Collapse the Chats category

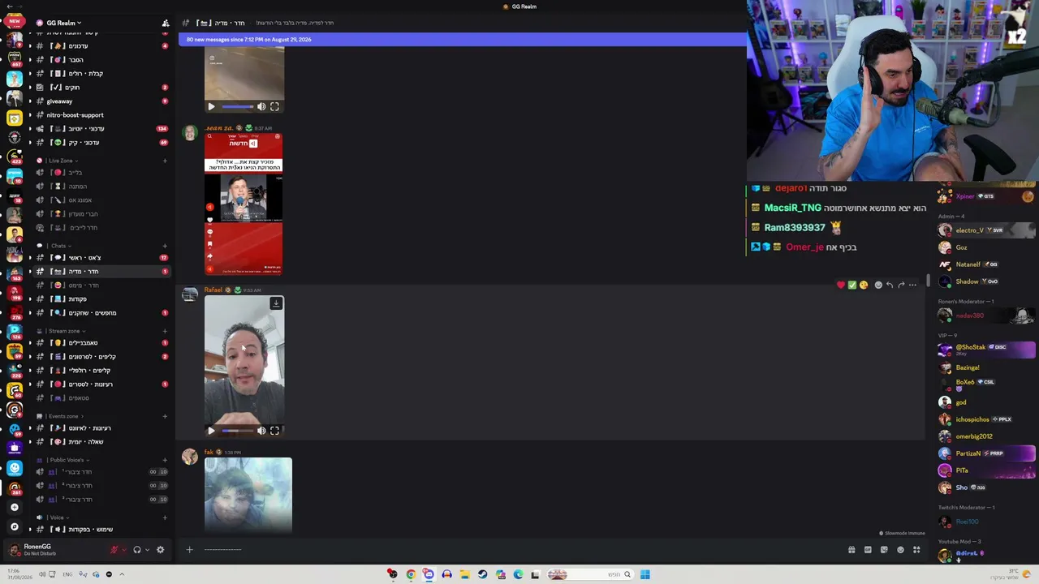pyautogui.click(x=58, y=246)
